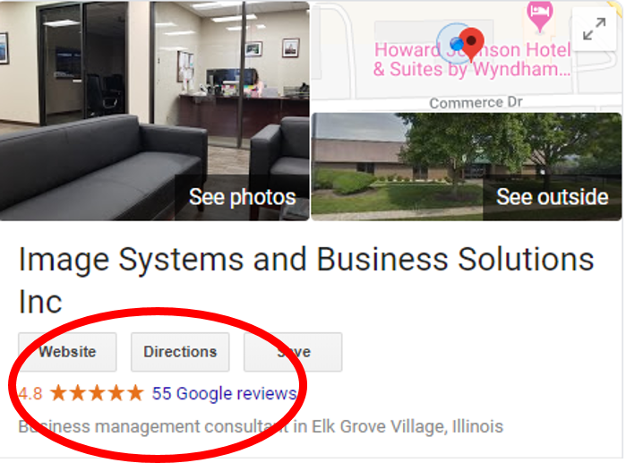Click the first orange rating star

click(59, 393)
